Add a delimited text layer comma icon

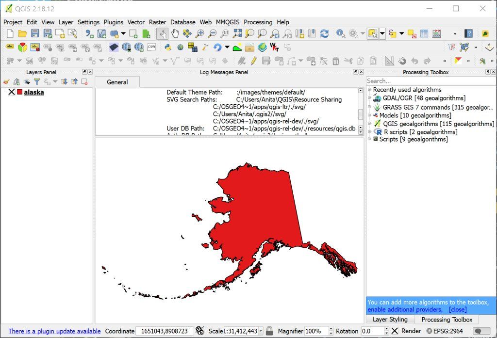[89, 33]
